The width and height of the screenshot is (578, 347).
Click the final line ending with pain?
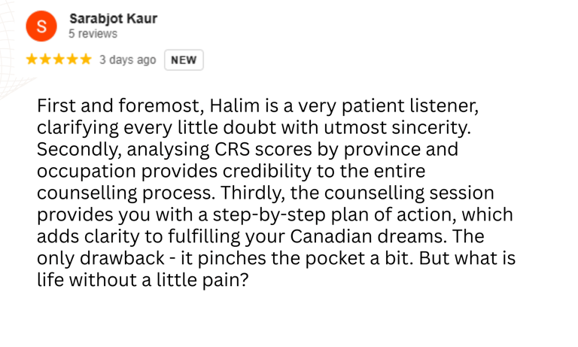pyautogui.click(x=143, y=280)
